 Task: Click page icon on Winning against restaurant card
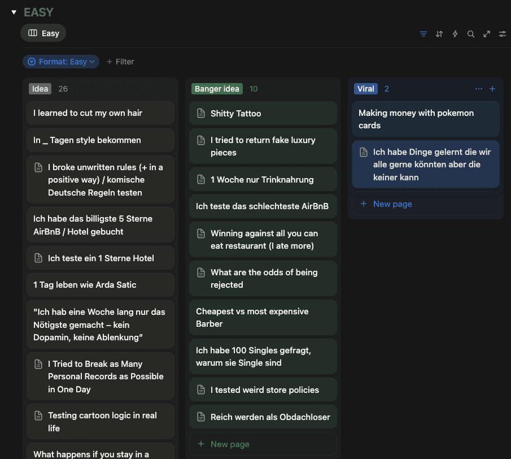coord(201,233)
